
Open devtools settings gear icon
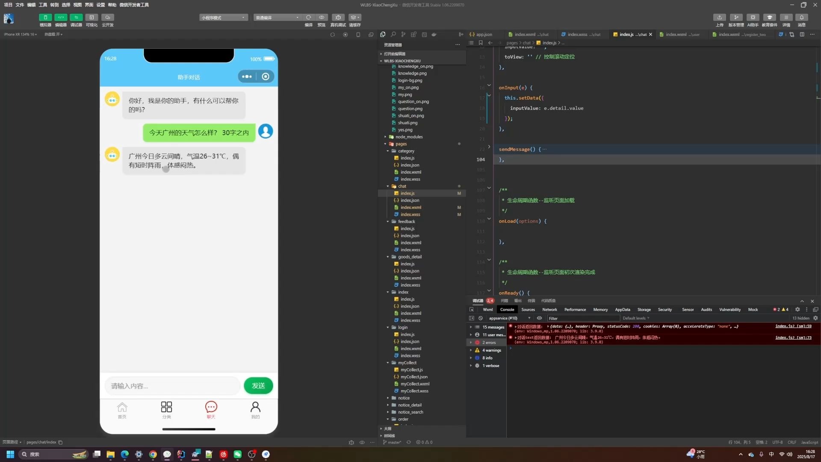point(797,310)
